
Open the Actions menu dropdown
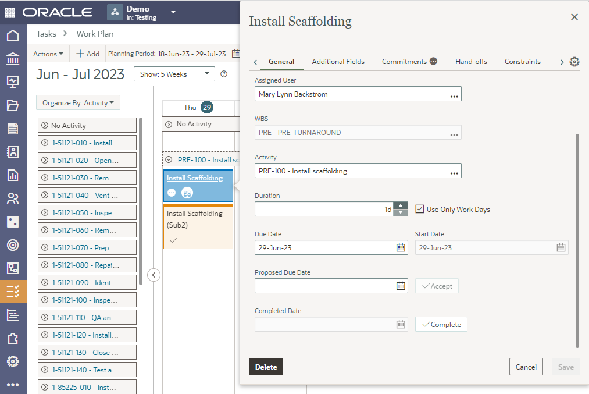coord(48,54)
